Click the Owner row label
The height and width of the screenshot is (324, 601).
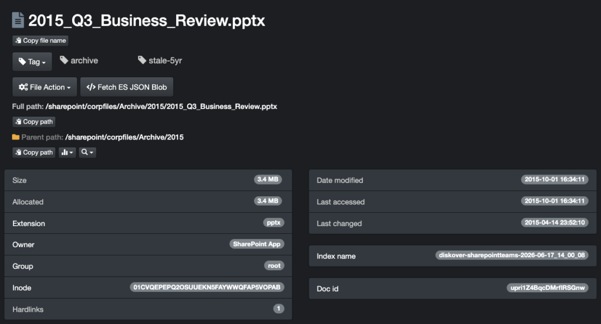pos(23,245)
